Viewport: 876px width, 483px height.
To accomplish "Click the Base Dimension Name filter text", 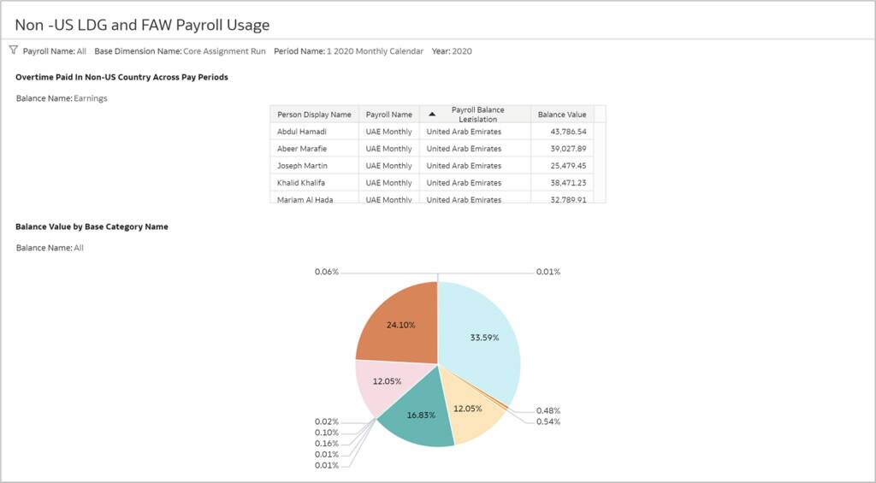I will coord(180,50).
